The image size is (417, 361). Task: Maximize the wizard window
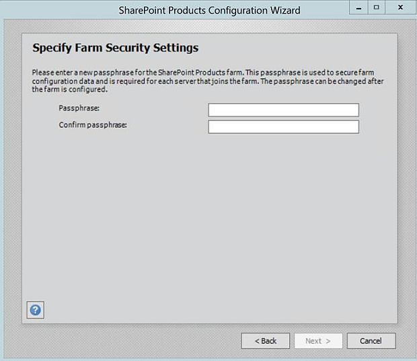pyautogui.click(x=377, y=7)
